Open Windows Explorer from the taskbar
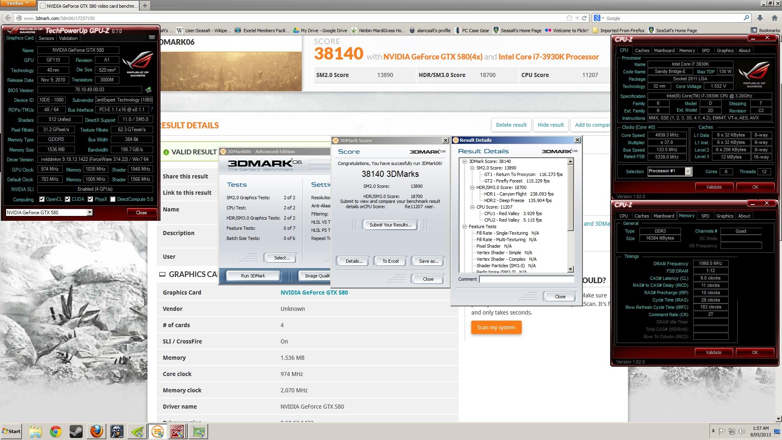This screenshot has width=782, height=440. [35, 431]
